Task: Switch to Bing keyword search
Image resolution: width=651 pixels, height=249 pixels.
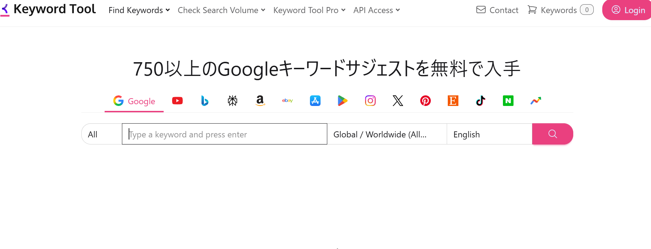Action: pyautogui.click(x=205, y=101)
